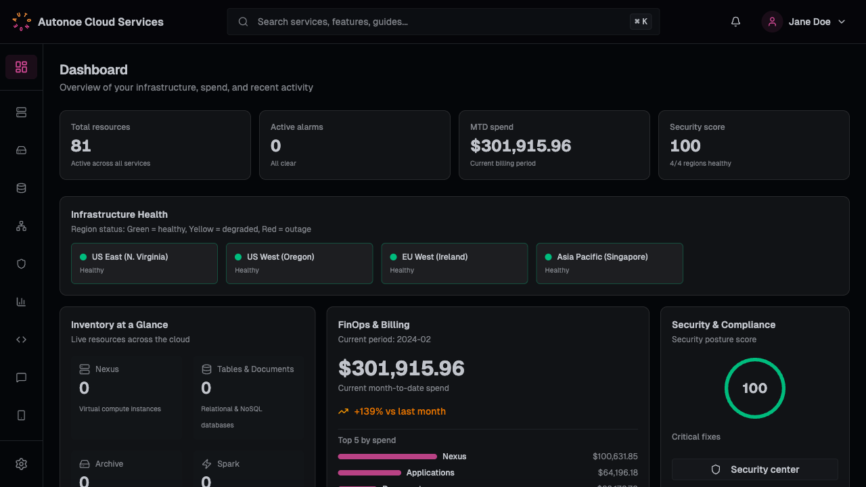Image resolution: width=866 pixels, height=487 pixels.
Task: Click the $64,196.18 Applications amount
Action: (x=618, y=473)
